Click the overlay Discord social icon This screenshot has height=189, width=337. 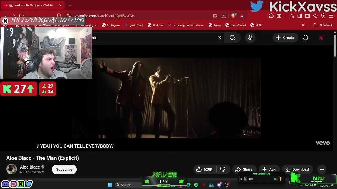[5, 184]
